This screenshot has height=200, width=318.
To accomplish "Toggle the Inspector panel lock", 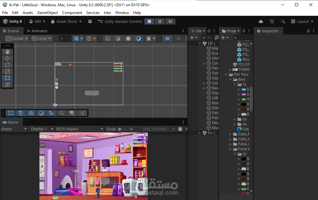I will [x=308, y=31].
